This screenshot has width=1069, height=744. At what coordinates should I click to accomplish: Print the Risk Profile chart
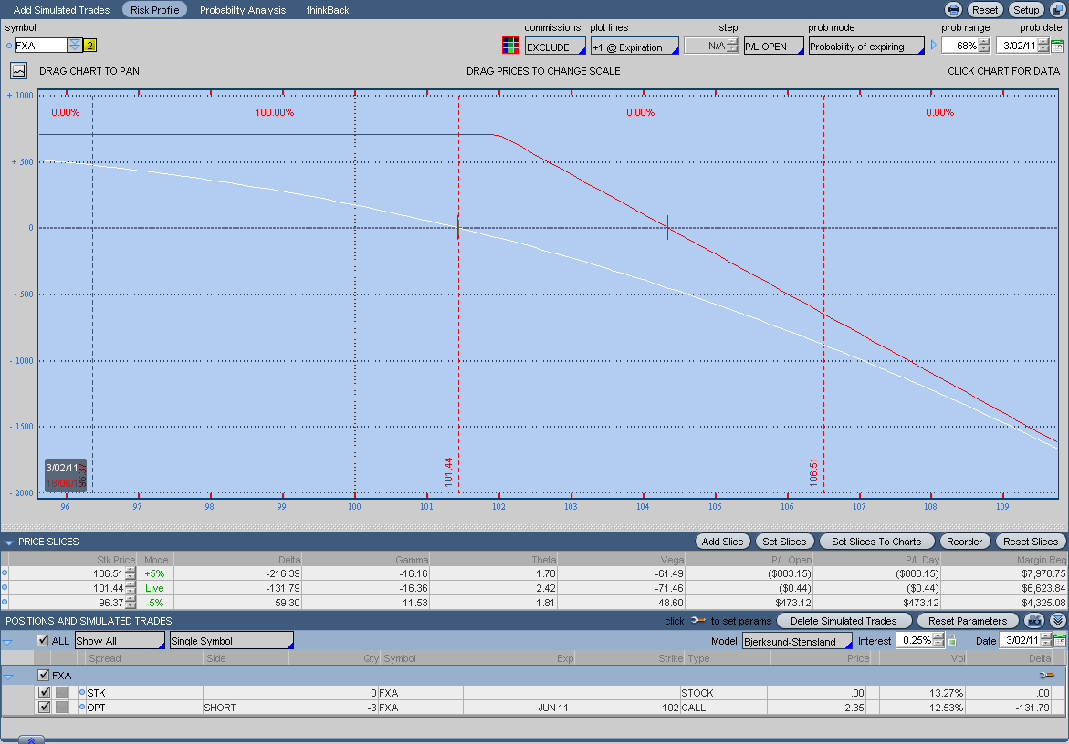tap(954, 9)
